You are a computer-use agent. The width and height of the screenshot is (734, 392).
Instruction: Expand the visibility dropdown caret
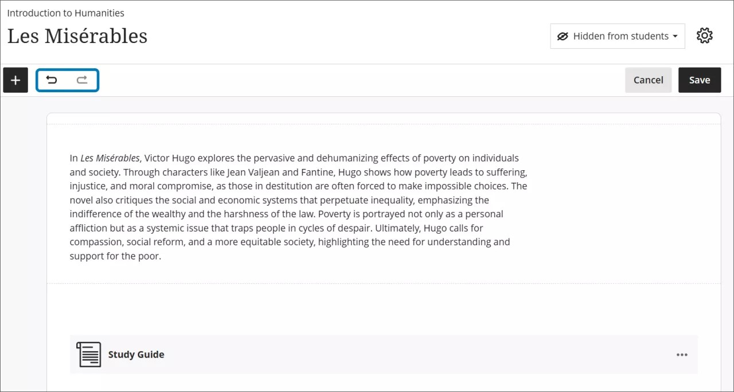[675, 36]
